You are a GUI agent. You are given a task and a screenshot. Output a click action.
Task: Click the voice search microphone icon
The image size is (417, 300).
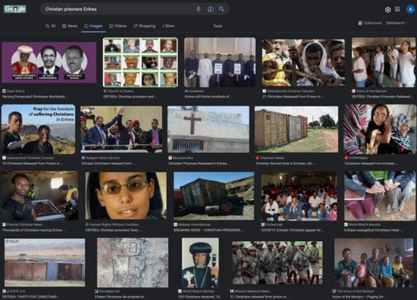click(198, 9)
